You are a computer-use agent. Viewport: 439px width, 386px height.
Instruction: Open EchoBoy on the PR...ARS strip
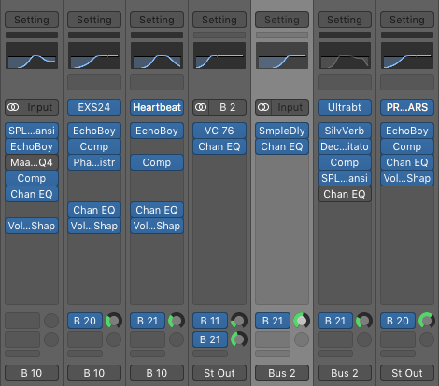pos(407,131)
